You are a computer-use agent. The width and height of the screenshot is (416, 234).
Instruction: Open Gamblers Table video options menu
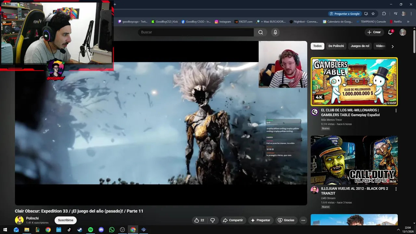point(396,110)
